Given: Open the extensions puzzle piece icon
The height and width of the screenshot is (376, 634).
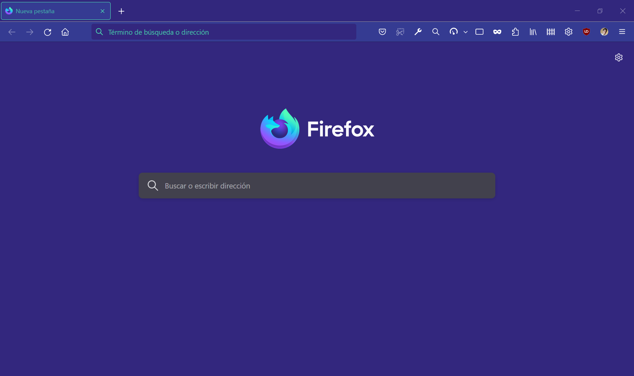Looking at the screenshot, I should coord(515,32).
